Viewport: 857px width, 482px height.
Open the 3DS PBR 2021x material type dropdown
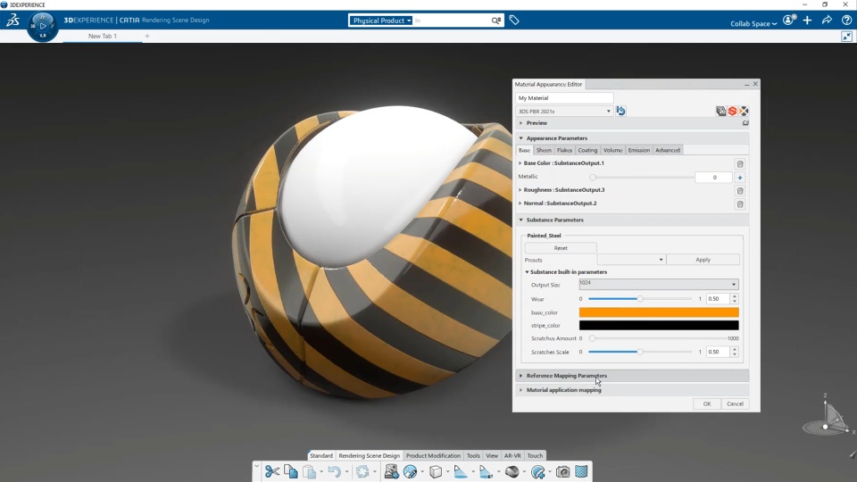tap(564, 112)
